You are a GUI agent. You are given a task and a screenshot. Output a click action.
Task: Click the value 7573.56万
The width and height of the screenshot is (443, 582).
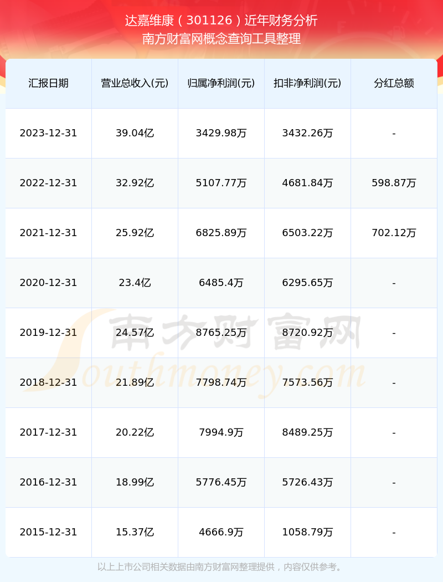click(308, 382)
